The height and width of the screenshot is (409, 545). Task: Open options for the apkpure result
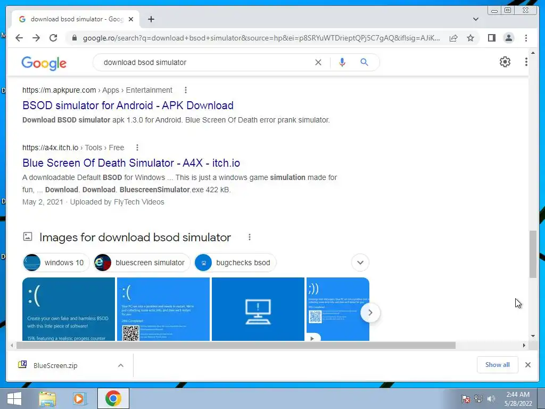[186, 90]
